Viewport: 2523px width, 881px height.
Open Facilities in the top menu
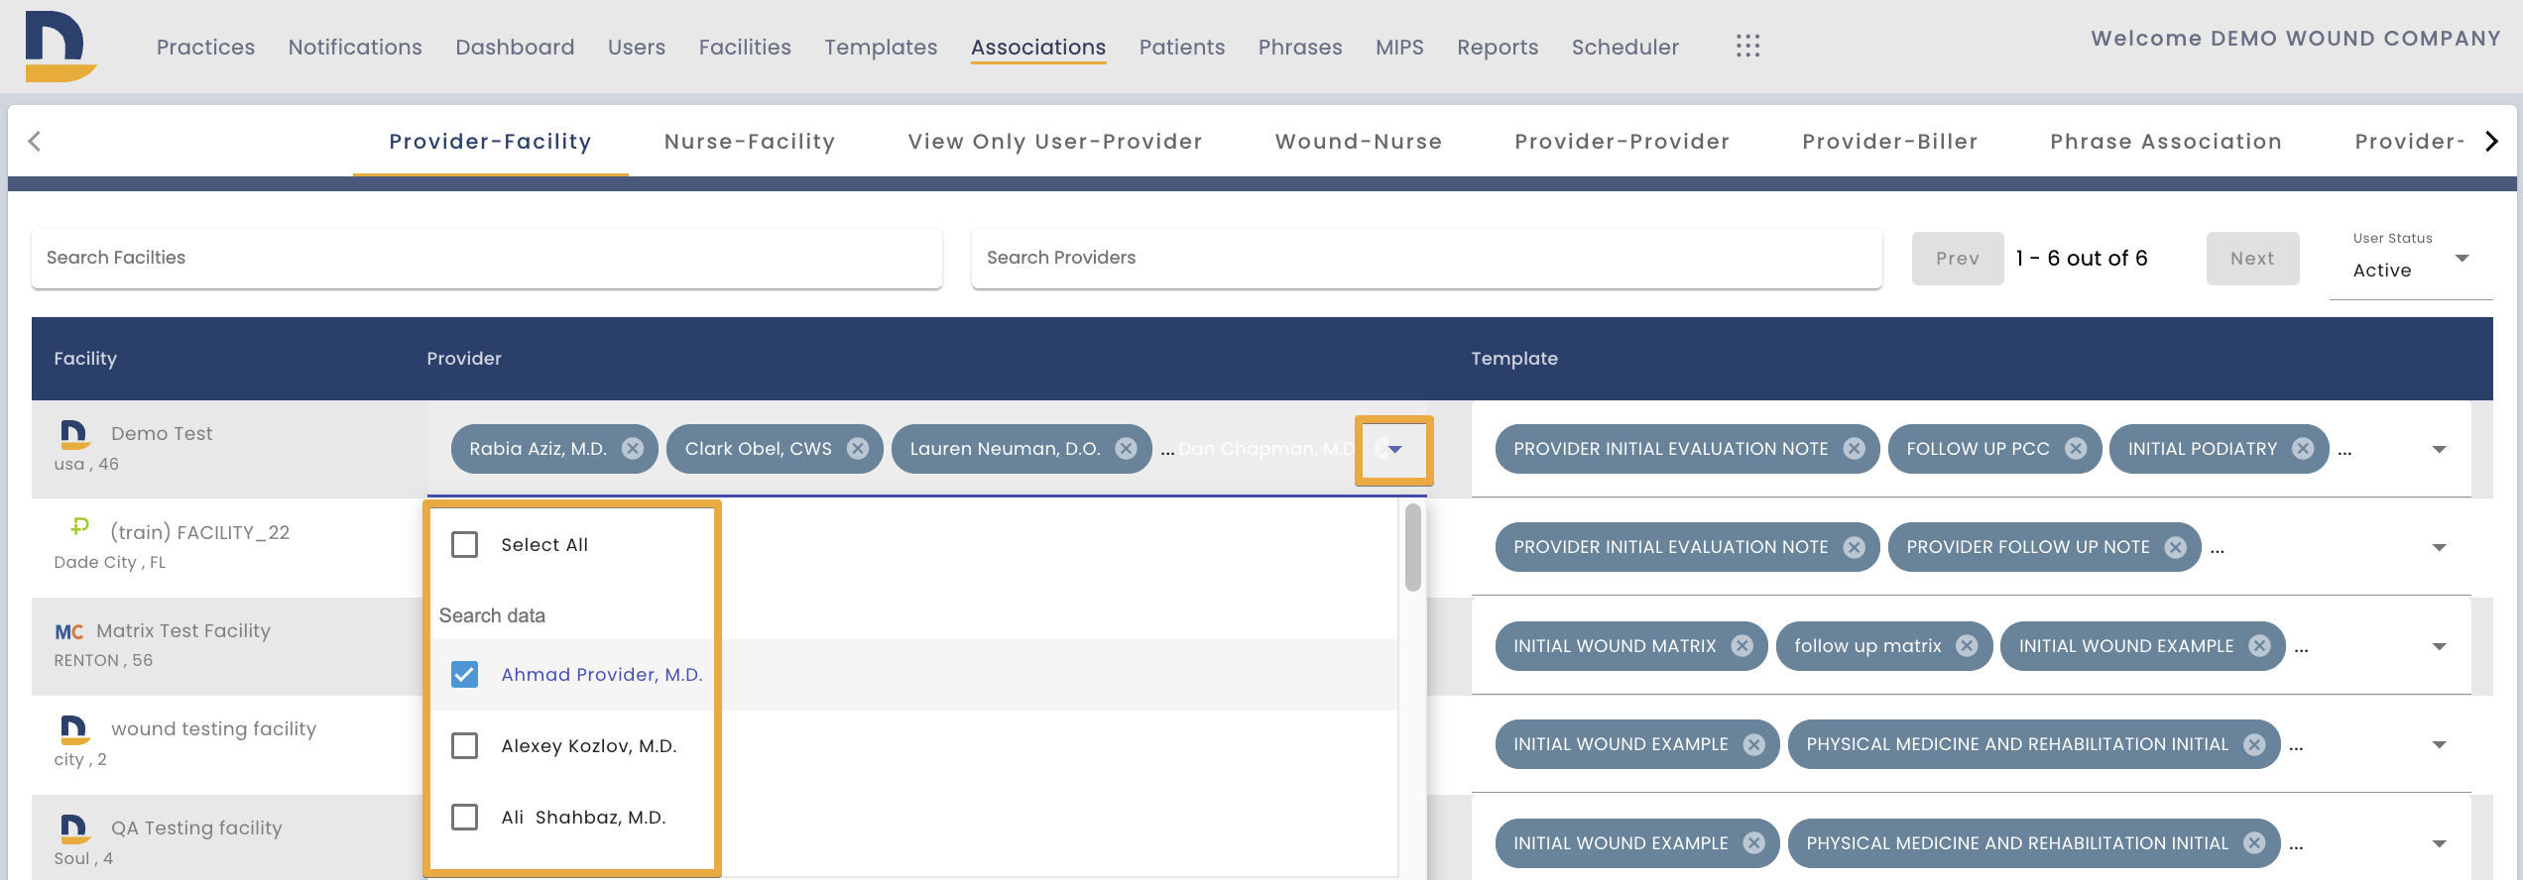click(745, 47)
